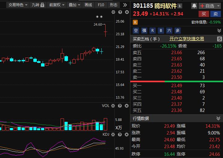223x158 pixels.
Task: Click the 买五 price 23.36
Action: [176, 110]
